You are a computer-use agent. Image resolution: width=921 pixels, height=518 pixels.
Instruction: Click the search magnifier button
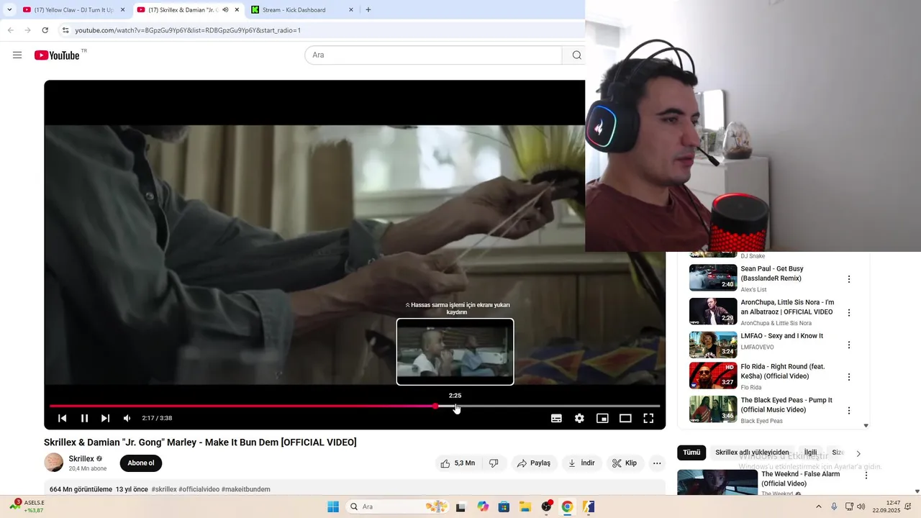tap(576, 55)
